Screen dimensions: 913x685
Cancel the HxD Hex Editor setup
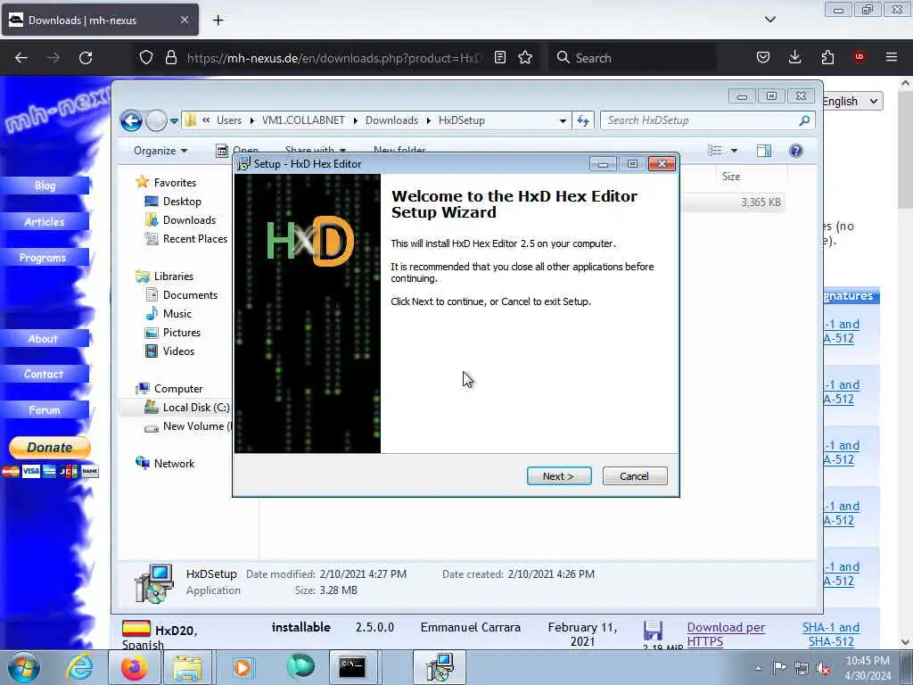coord(634,476)
